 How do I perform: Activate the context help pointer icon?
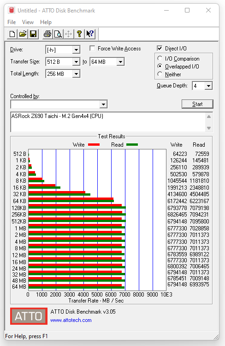90,34
